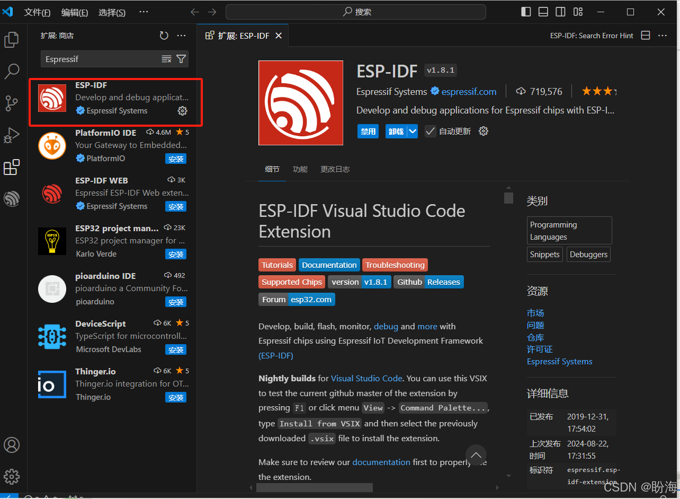680x499 pixels.
Task: Open the Manage gear in activity bar
Action: tap(12, 476)
